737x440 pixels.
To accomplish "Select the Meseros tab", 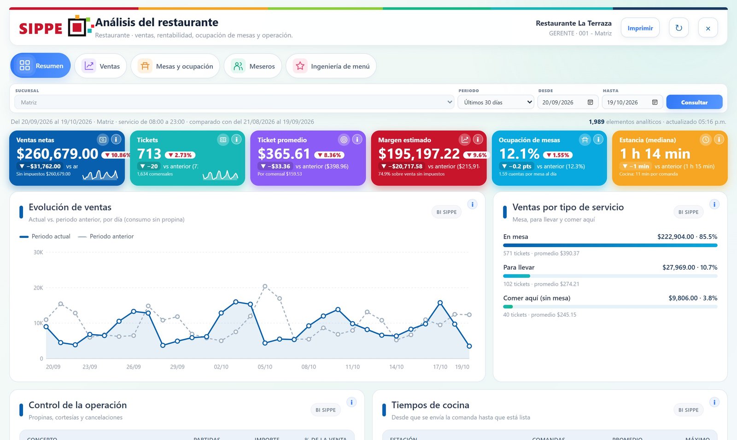I will (x=253, y=66).
